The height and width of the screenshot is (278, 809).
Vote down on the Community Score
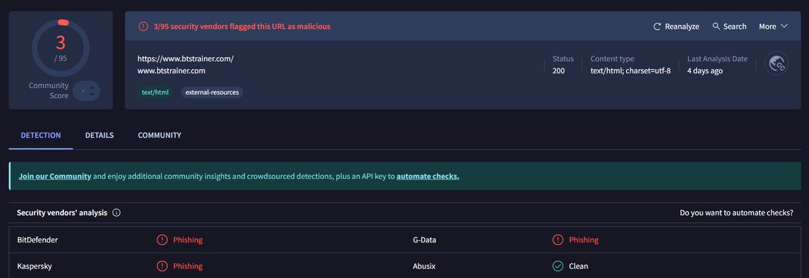tap(92, 94)
